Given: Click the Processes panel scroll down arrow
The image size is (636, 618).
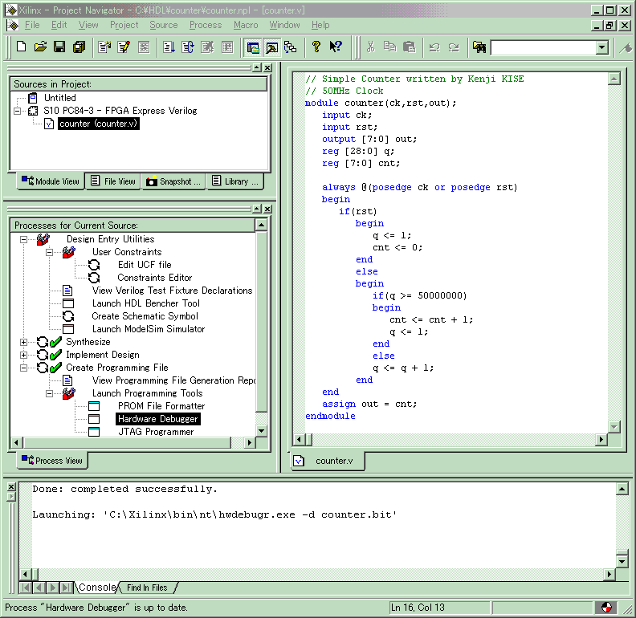Looking at the screenshot, I should (262, 431).
